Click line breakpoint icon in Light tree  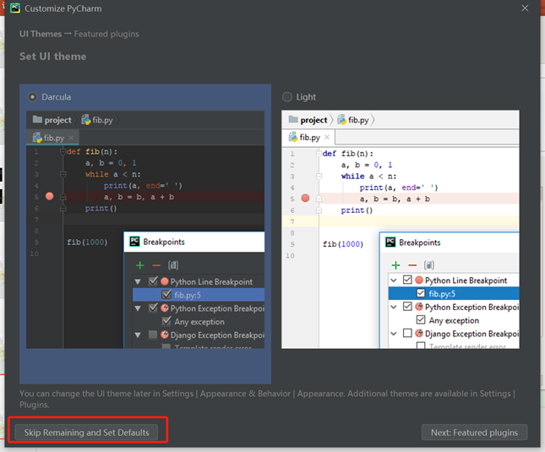(x=419, y=280)
